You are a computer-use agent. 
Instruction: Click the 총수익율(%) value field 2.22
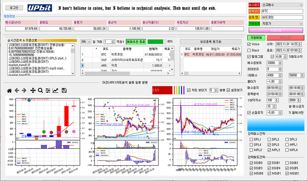158,29
